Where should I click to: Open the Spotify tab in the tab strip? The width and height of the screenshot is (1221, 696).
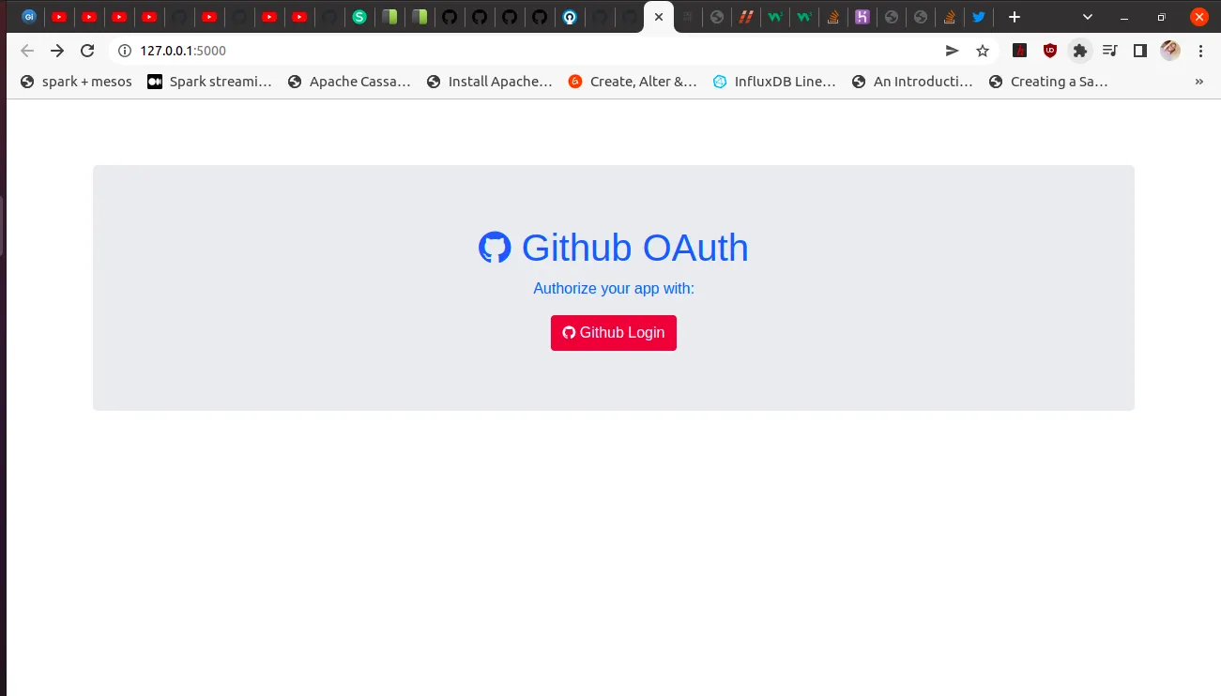pos(359,16)
